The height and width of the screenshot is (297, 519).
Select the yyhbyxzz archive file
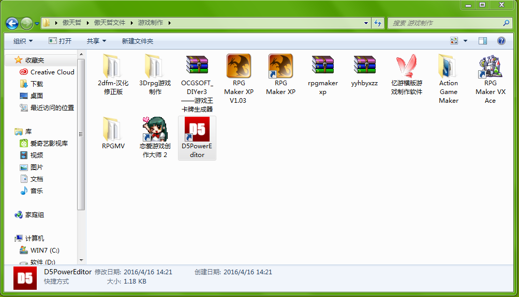[x=364, y=65]
